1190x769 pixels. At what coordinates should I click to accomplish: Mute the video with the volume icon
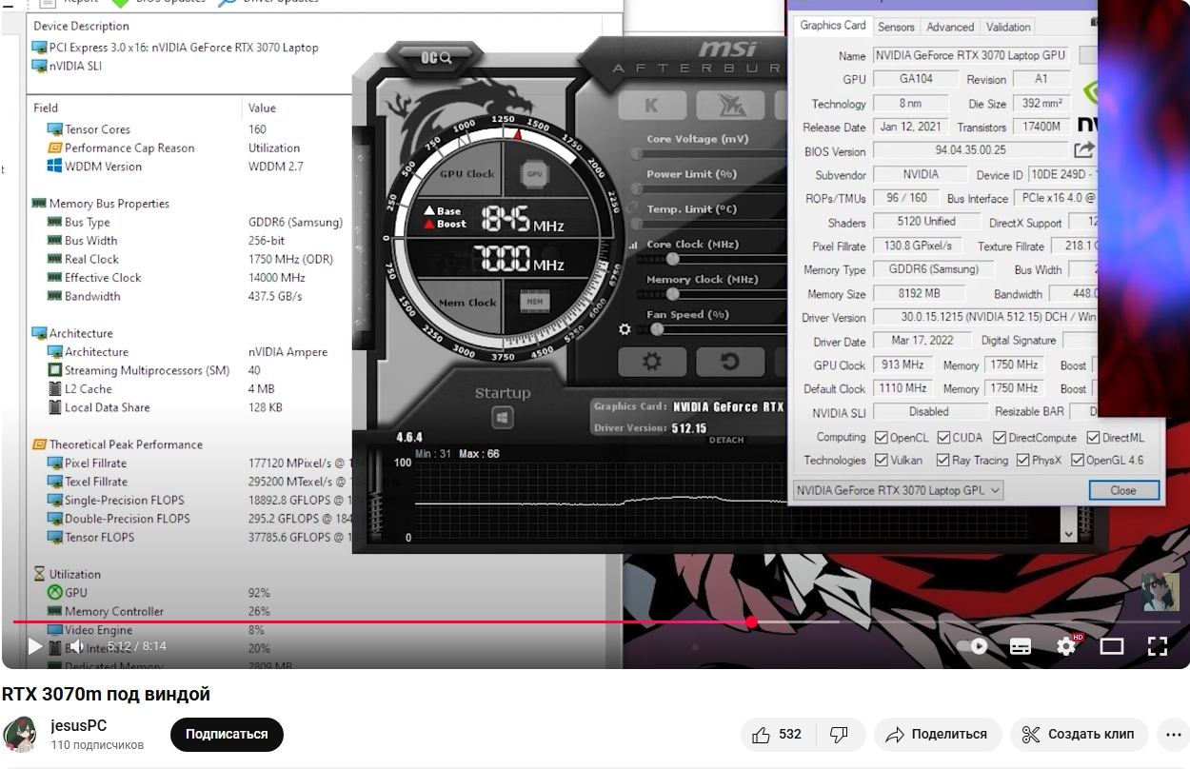coord(76,646)
